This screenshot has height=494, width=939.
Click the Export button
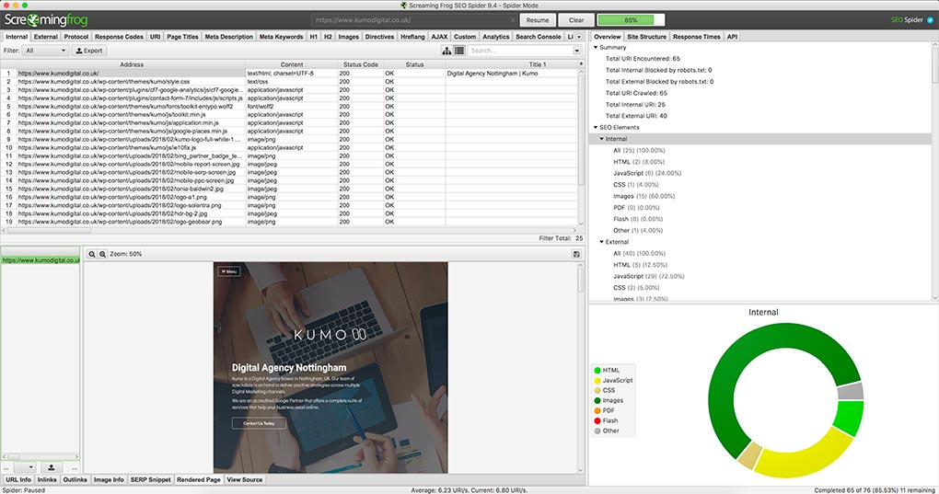(x=89, y=51)
